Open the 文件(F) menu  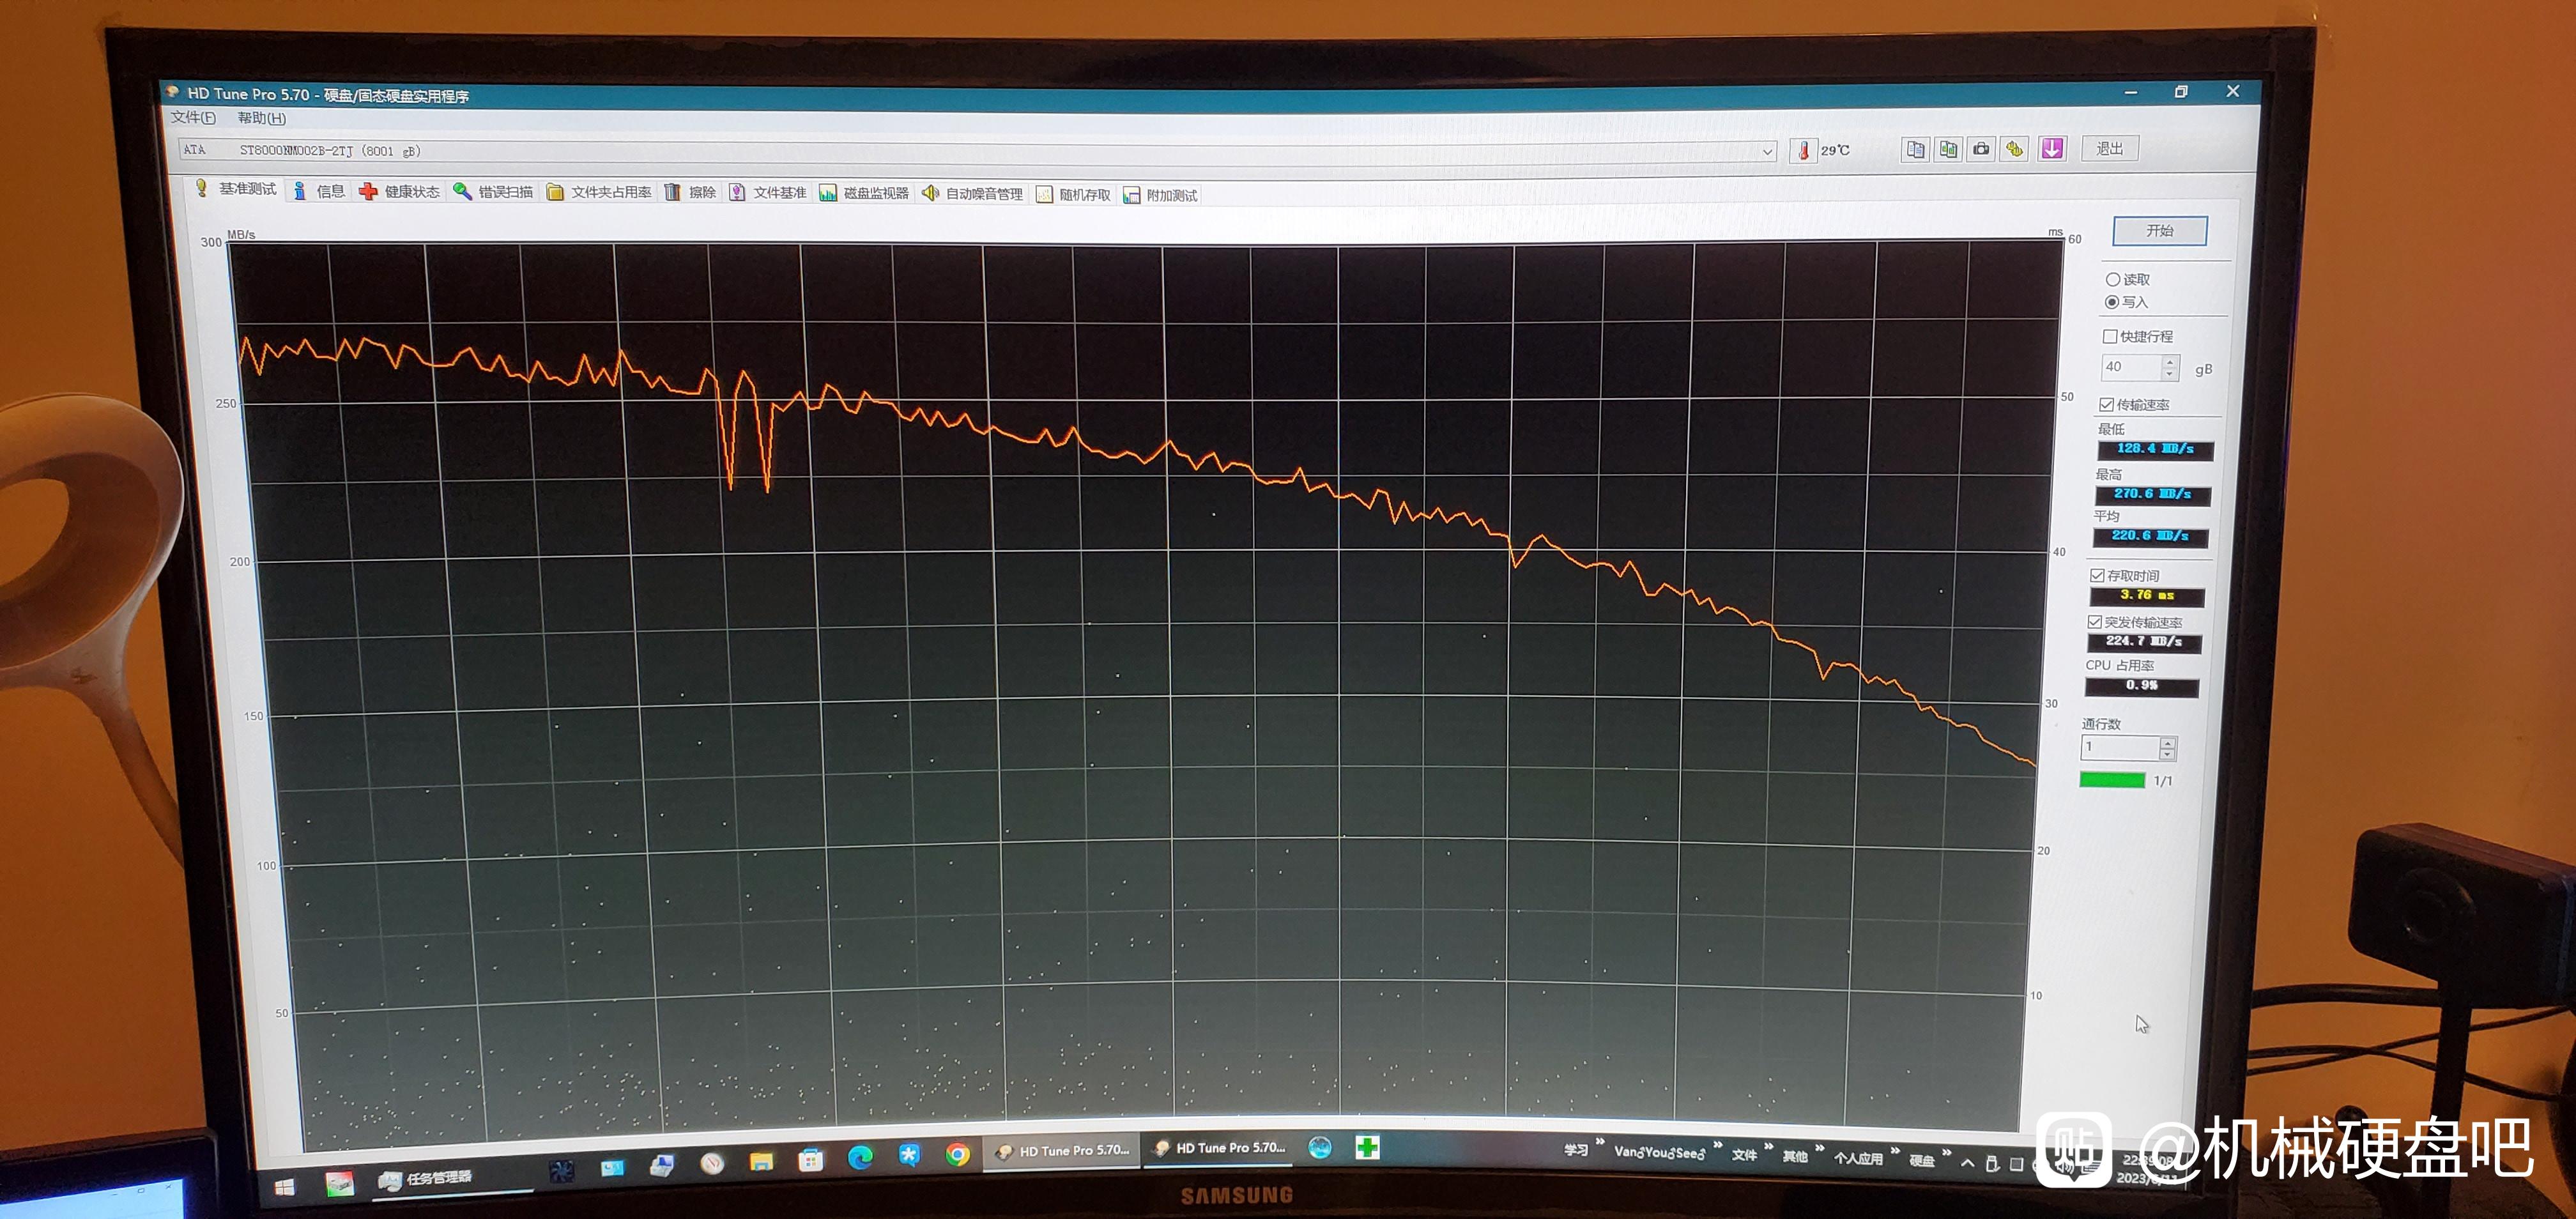point(193,117)
